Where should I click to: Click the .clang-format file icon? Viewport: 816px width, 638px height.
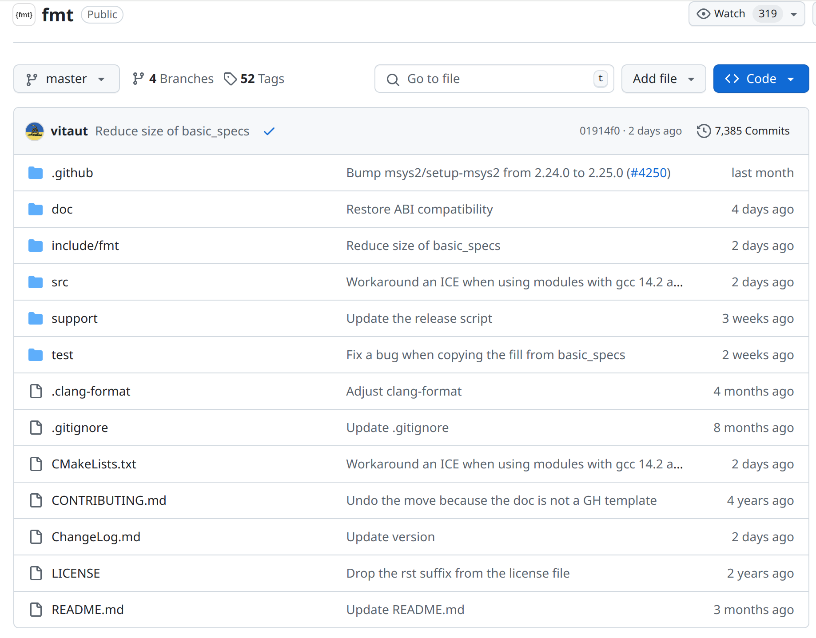click(36, 391)
